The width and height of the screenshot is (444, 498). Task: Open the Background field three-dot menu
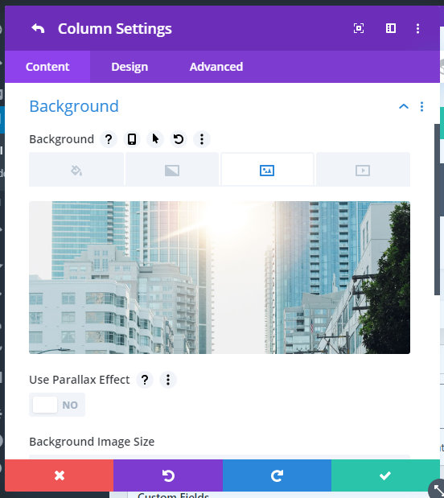click(202, 139)
